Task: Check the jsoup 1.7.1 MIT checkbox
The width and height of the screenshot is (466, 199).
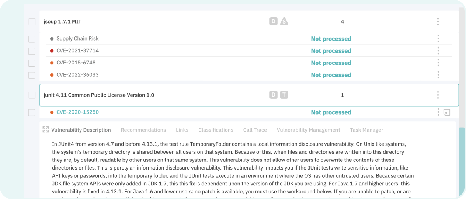Action: (32, 22)
